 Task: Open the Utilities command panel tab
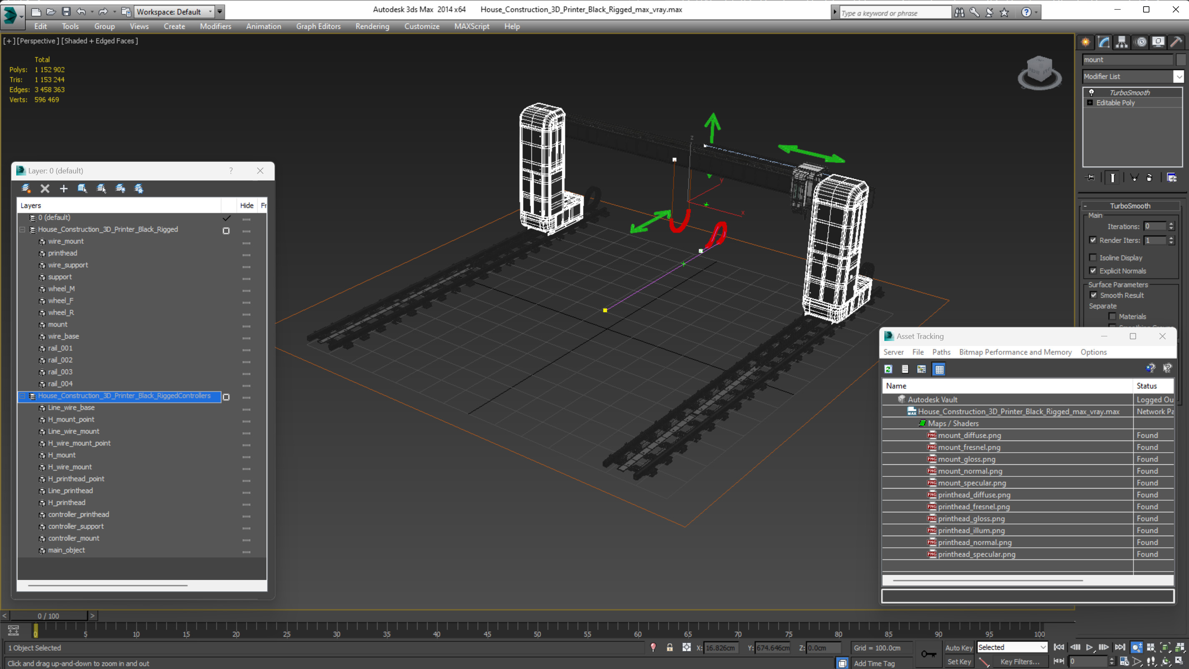1176,42
